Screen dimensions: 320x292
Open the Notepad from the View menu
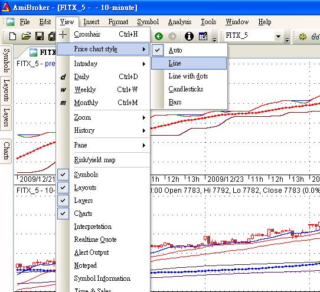[x=103, y=265]
